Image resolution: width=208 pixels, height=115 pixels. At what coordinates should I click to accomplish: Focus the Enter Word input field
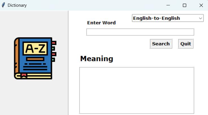(140, 32)
